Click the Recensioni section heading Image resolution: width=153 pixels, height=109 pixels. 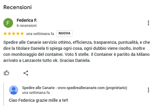click(18, 7)
